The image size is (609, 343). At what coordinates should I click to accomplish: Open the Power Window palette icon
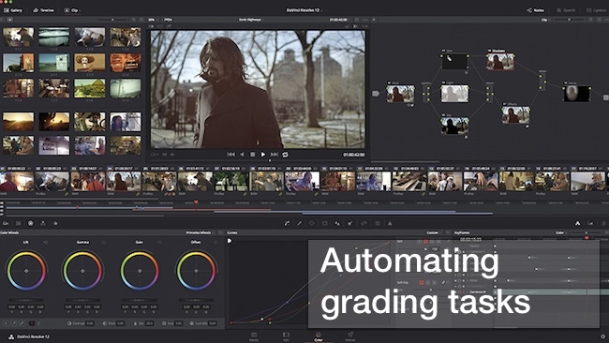[312, 223]
